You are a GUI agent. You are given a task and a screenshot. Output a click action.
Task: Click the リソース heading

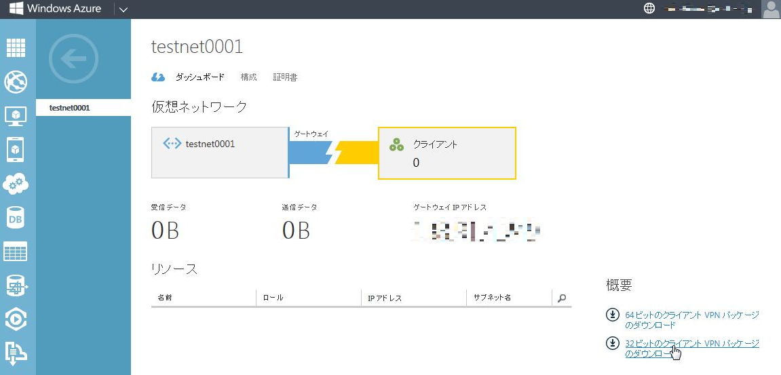174,269
